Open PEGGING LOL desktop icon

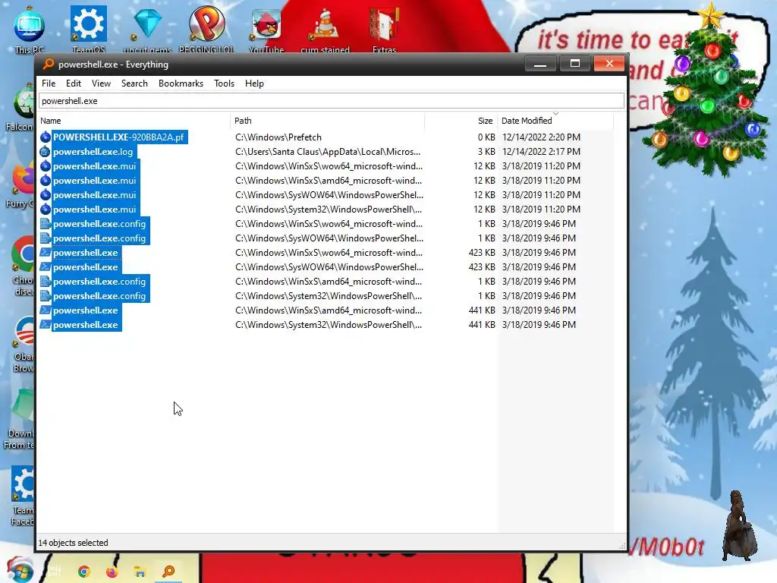tap(206, 29)
